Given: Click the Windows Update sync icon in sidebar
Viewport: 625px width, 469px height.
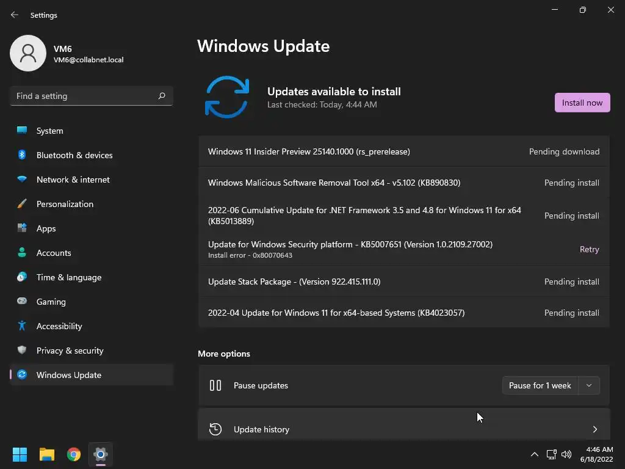Looking at the screenshot, I should [22, 374].
